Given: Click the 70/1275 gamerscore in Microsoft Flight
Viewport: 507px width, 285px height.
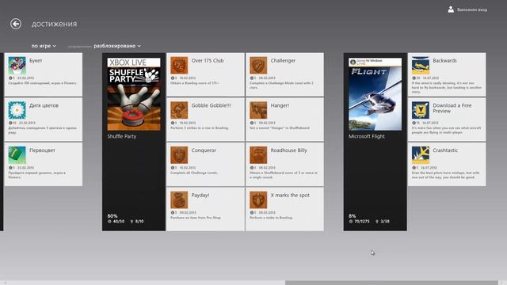Looking at the screenshot, I should [x=359, y=222].
